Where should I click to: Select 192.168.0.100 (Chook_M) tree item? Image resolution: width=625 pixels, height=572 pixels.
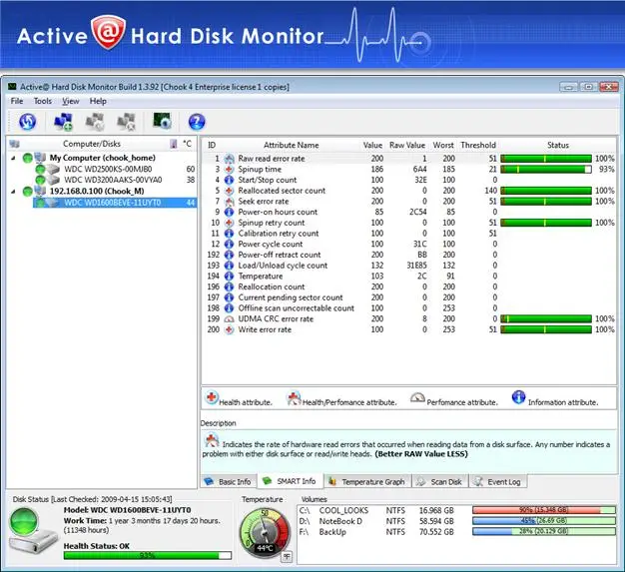tap(97, 191)
